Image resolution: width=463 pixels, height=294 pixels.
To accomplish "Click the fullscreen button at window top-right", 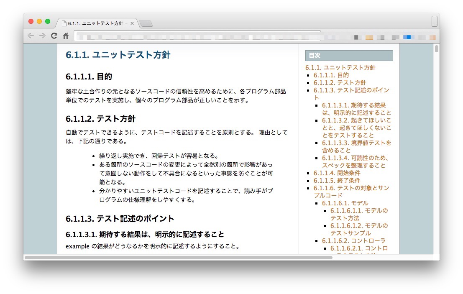I will 434,21.
